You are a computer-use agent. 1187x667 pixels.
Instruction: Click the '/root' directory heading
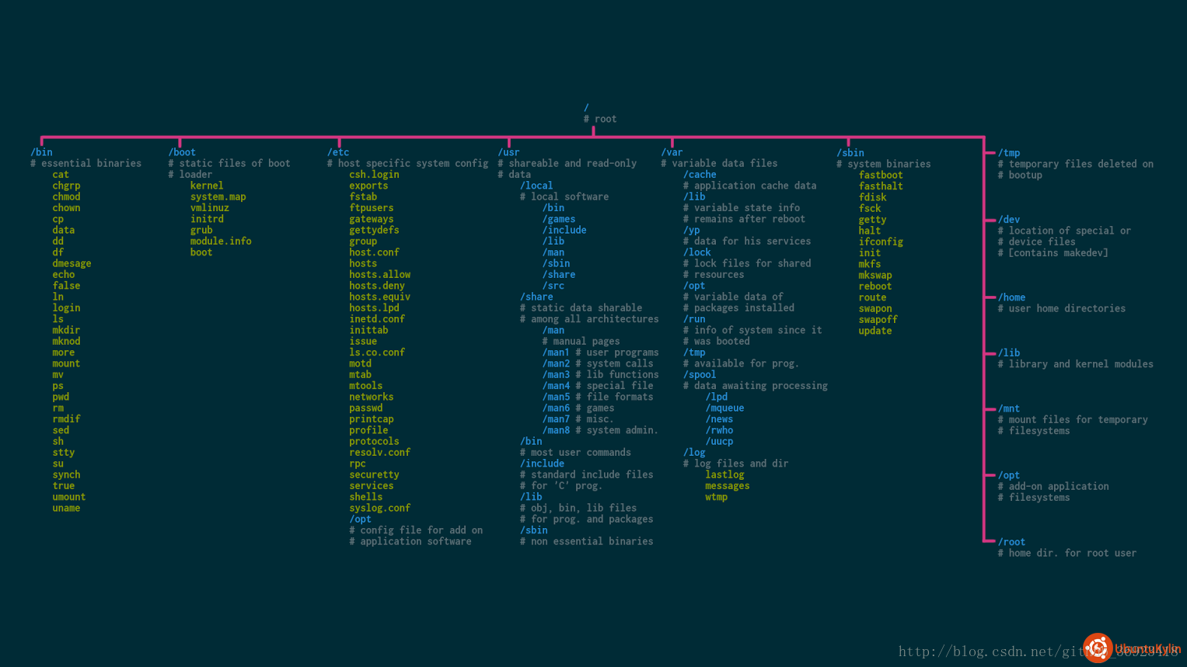(x=1011, y=542)
